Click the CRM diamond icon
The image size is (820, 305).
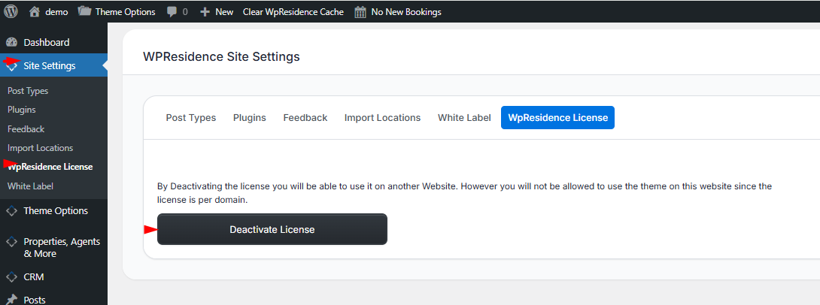tap(11, 276)
